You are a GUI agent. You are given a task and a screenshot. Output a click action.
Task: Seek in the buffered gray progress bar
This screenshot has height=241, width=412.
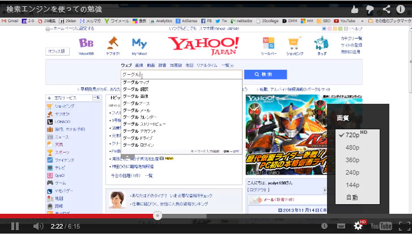[184, 216]
